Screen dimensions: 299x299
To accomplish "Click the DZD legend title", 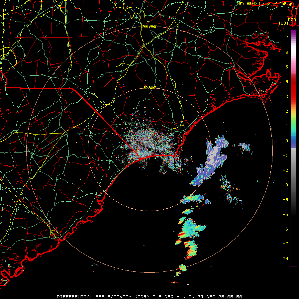I will [292, 20].
